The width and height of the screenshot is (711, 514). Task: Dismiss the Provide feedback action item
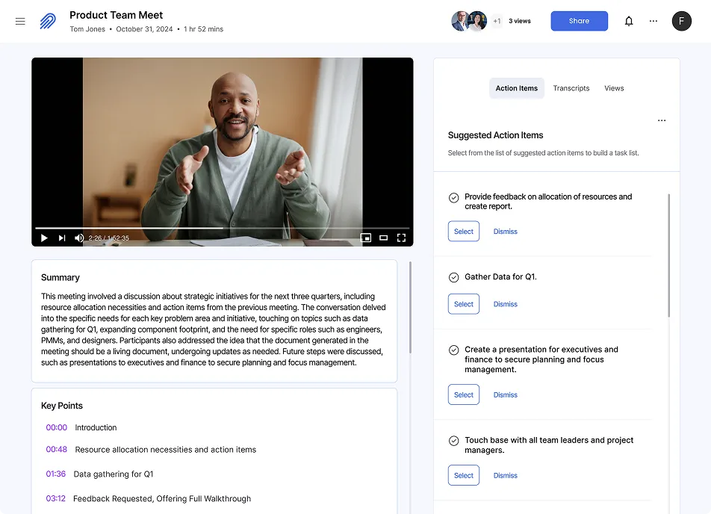coord(505,232)
